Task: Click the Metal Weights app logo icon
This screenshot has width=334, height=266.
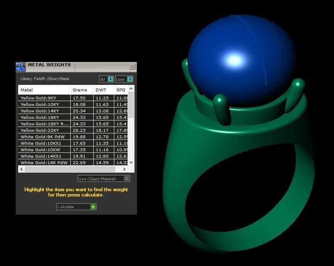Action: 21,67
